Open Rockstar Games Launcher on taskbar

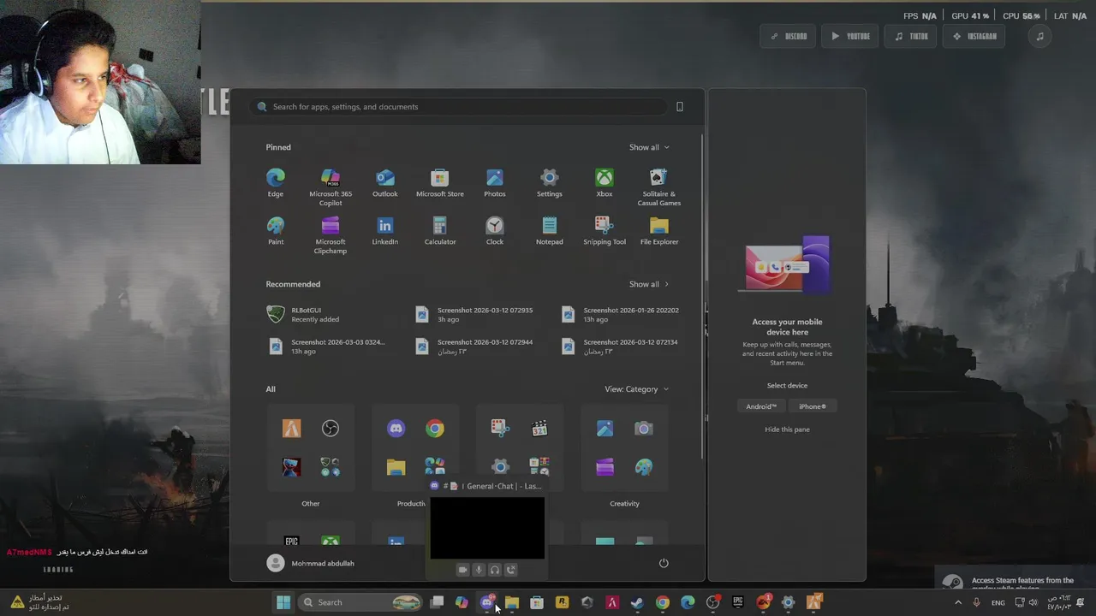pos(562,602)
